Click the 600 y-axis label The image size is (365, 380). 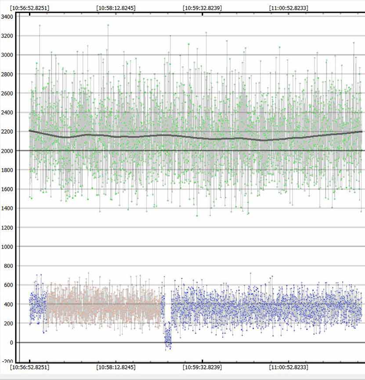[8, 285]
